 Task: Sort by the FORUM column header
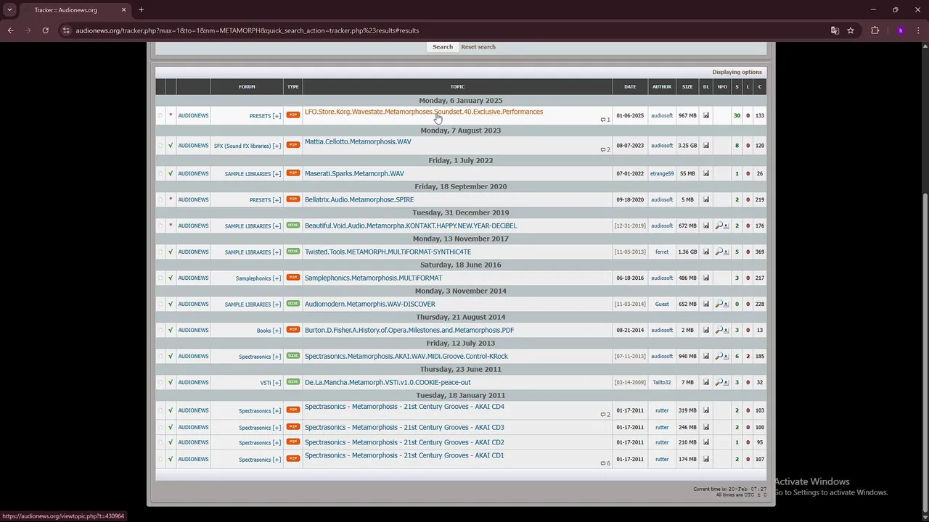(x=247, y=87)
